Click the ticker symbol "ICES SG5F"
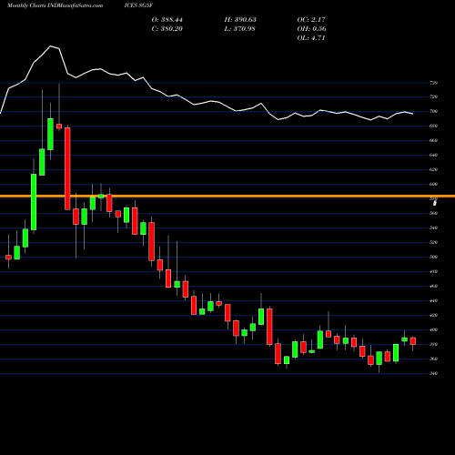 point(138,5)
